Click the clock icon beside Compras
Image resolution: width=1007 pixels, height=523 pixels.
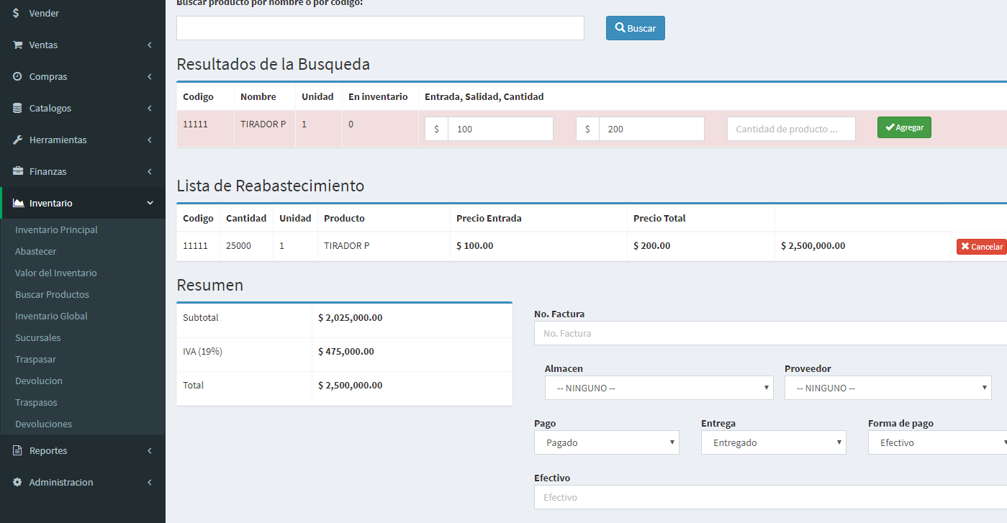click(17, 76)
